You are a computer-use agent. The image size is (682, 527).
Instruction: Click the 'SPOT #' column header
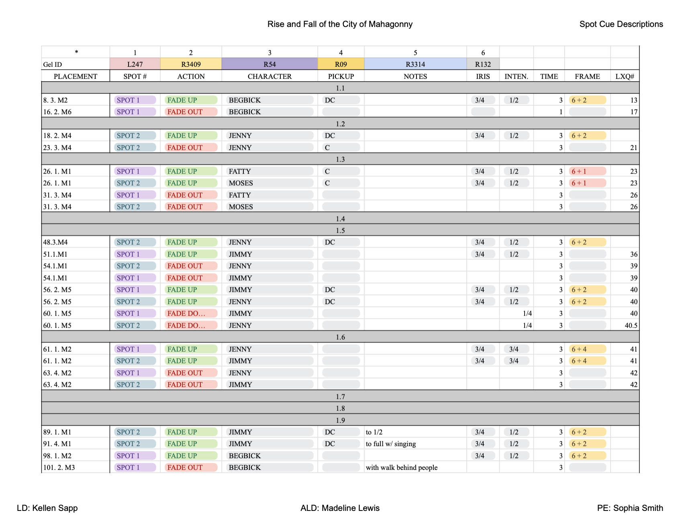135,76
